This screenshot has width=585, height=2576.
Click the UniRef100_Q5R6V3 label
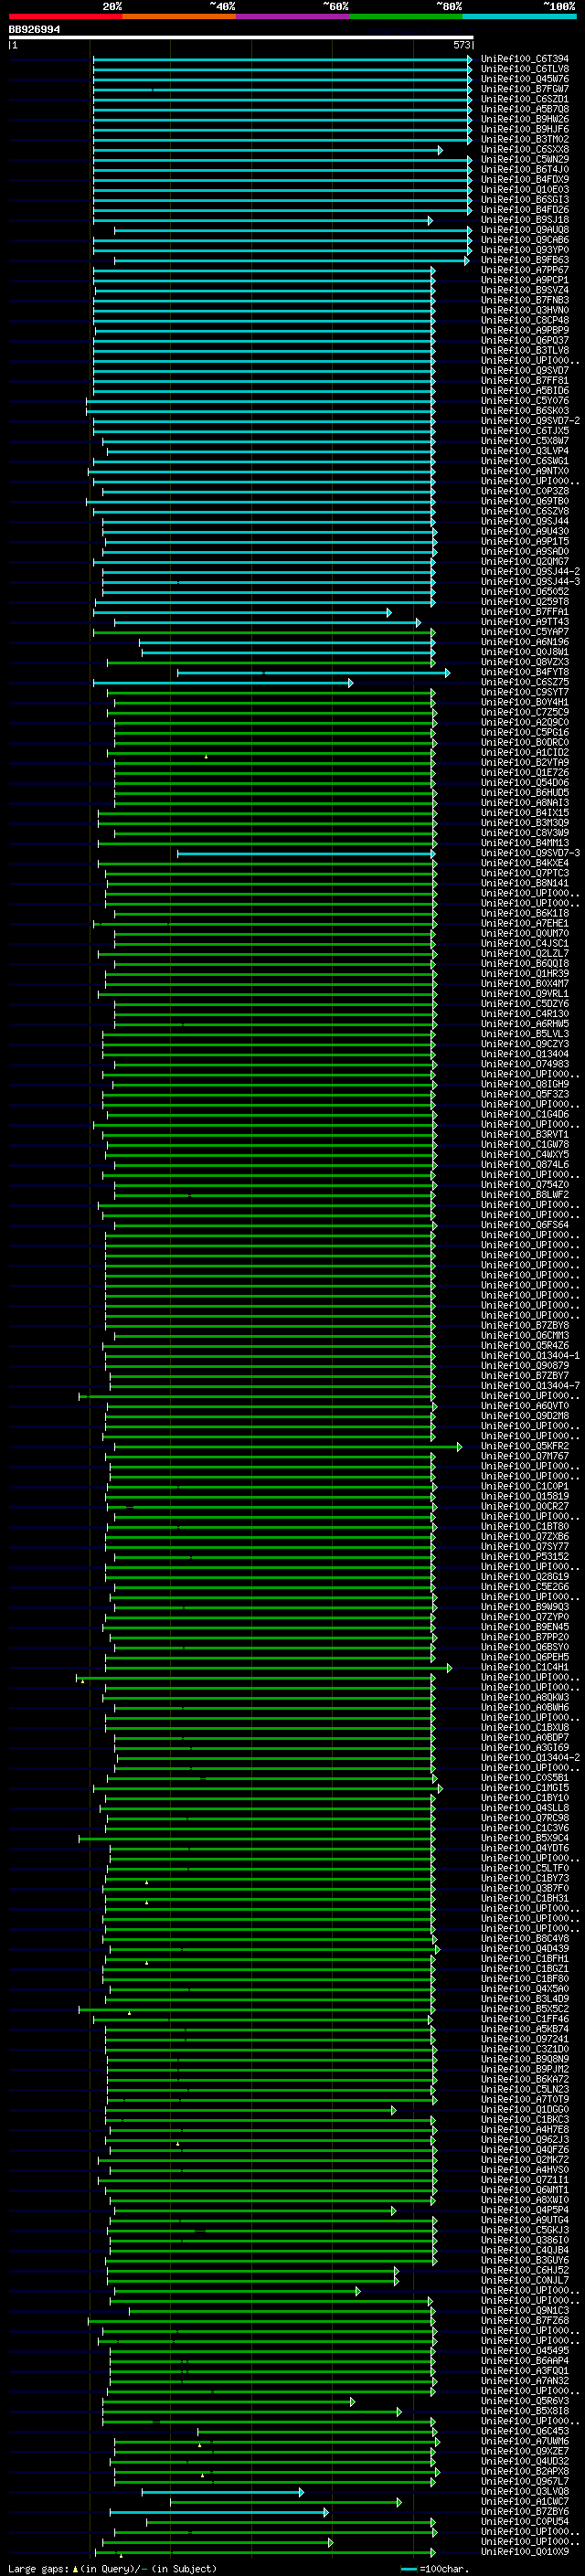click(525, 2402)
